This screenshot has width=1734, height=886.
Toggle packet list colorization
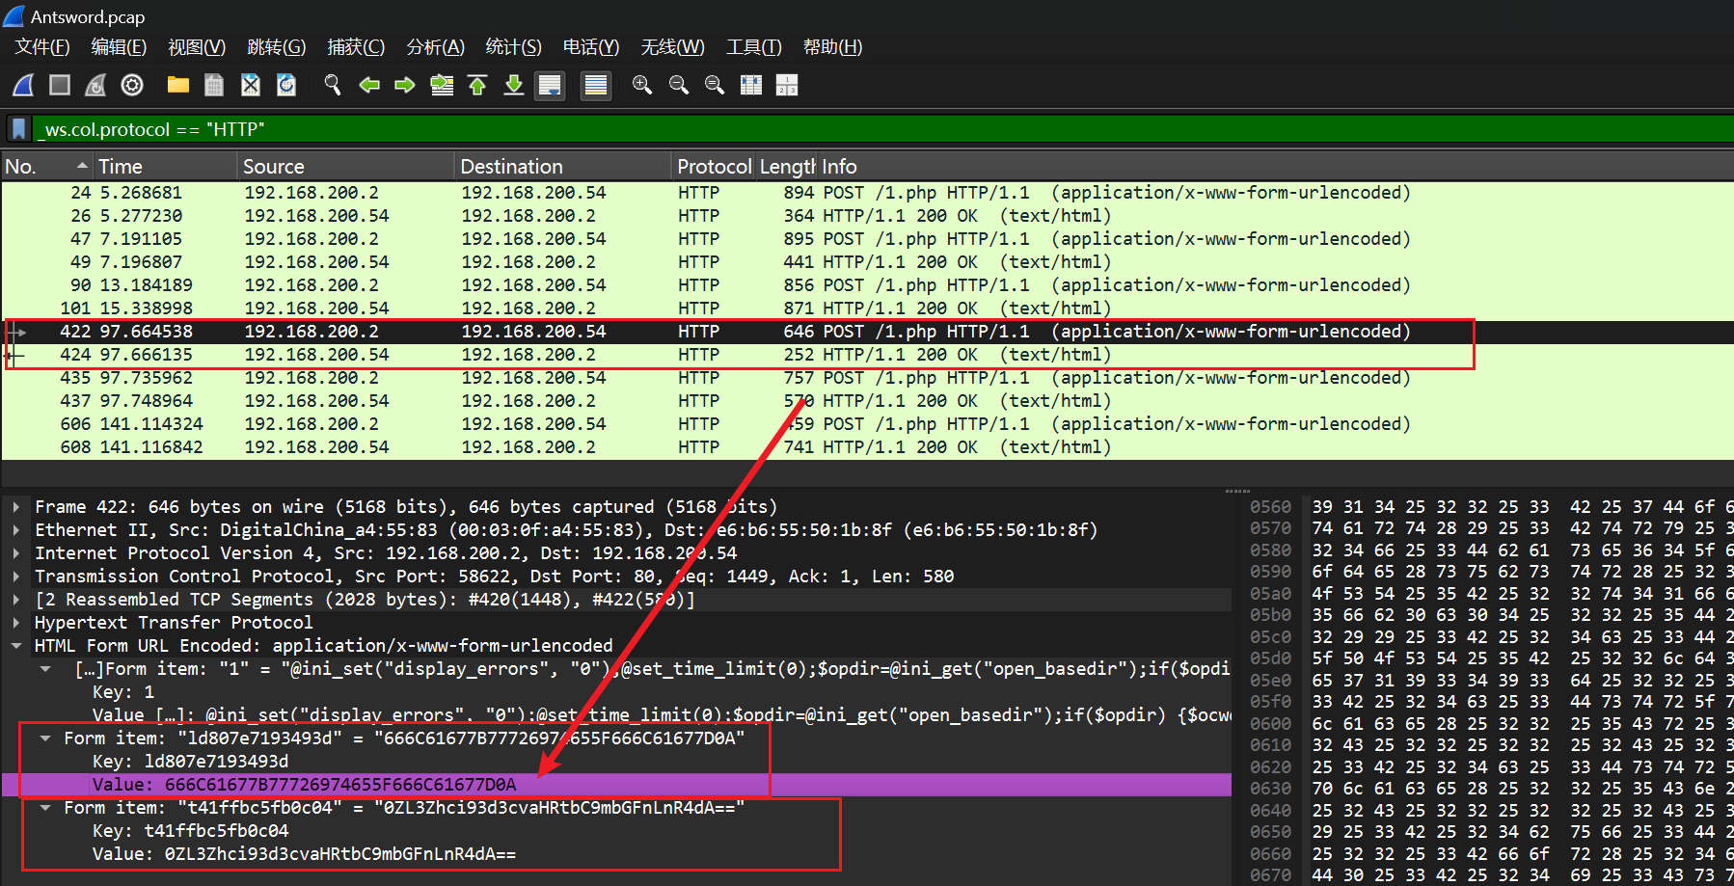point(596,85)
